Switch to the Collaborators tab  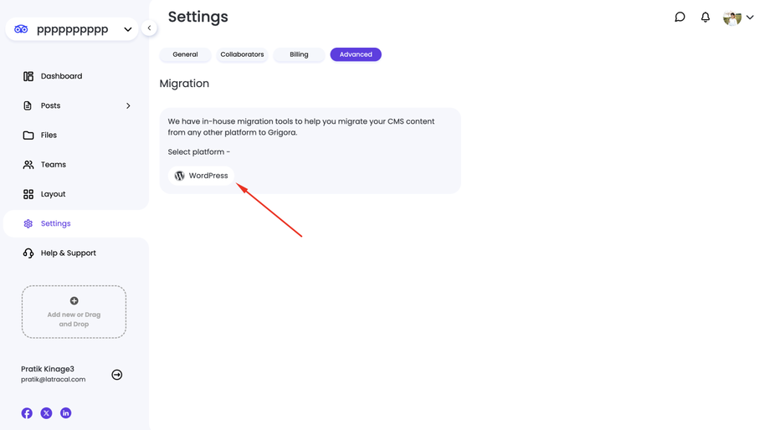242,54
